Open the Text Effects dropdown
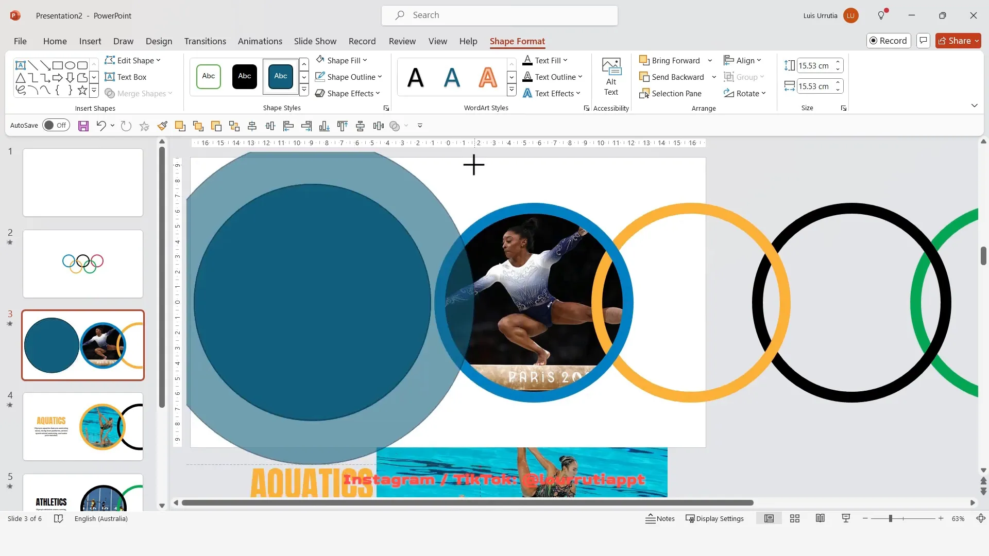The image size is (989, 556). pyautogui.click(x=552, y=93)
